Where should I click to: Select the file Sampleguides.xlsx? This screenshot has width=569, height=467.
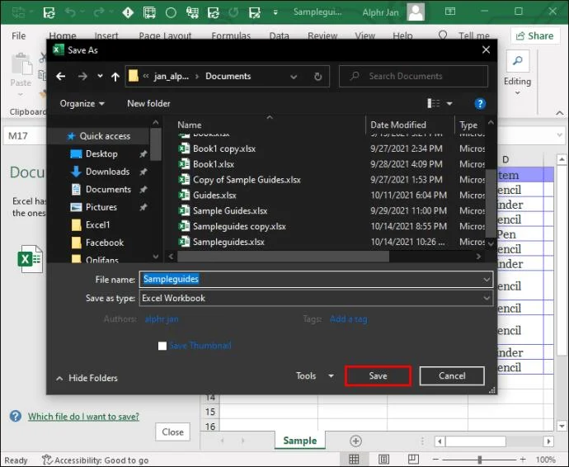coord(228,242)
